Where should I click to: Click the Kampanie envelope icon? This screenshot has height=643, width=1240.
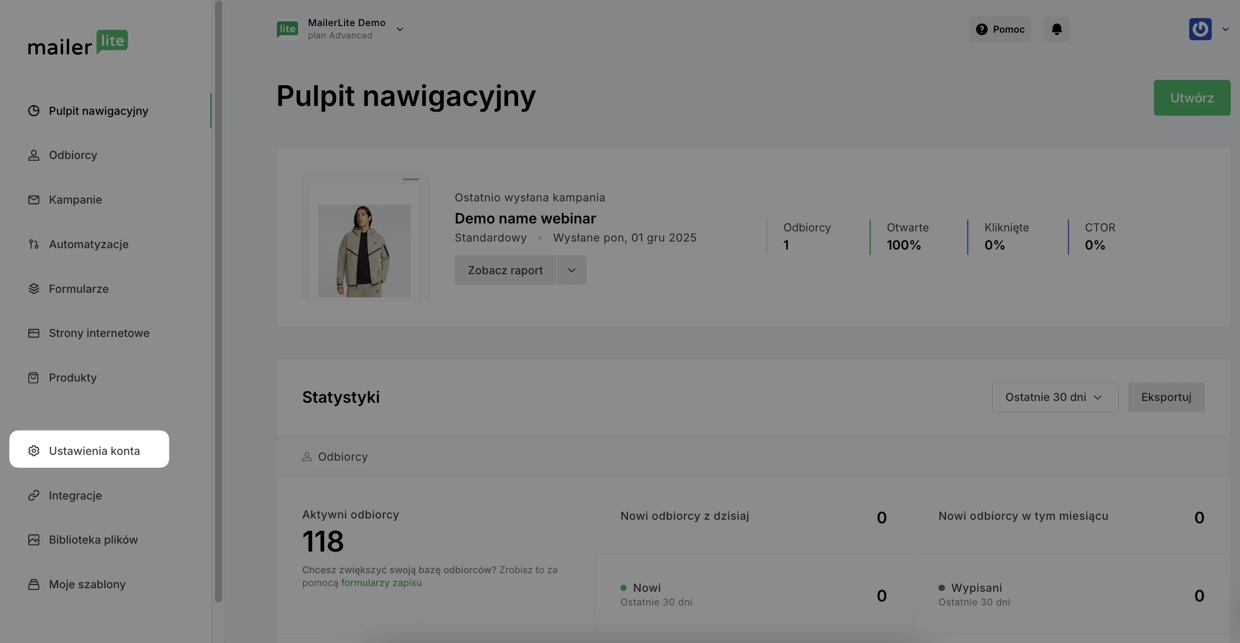click(34, 200)
